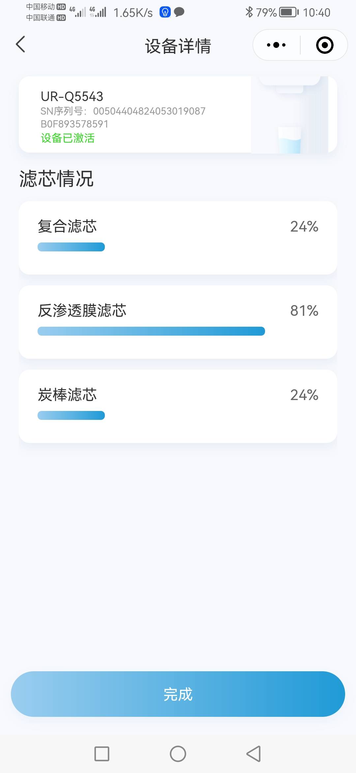Click the 反渗透膜滤芯 progress bar
Screen dimensions: 356x773
(151, 331)
